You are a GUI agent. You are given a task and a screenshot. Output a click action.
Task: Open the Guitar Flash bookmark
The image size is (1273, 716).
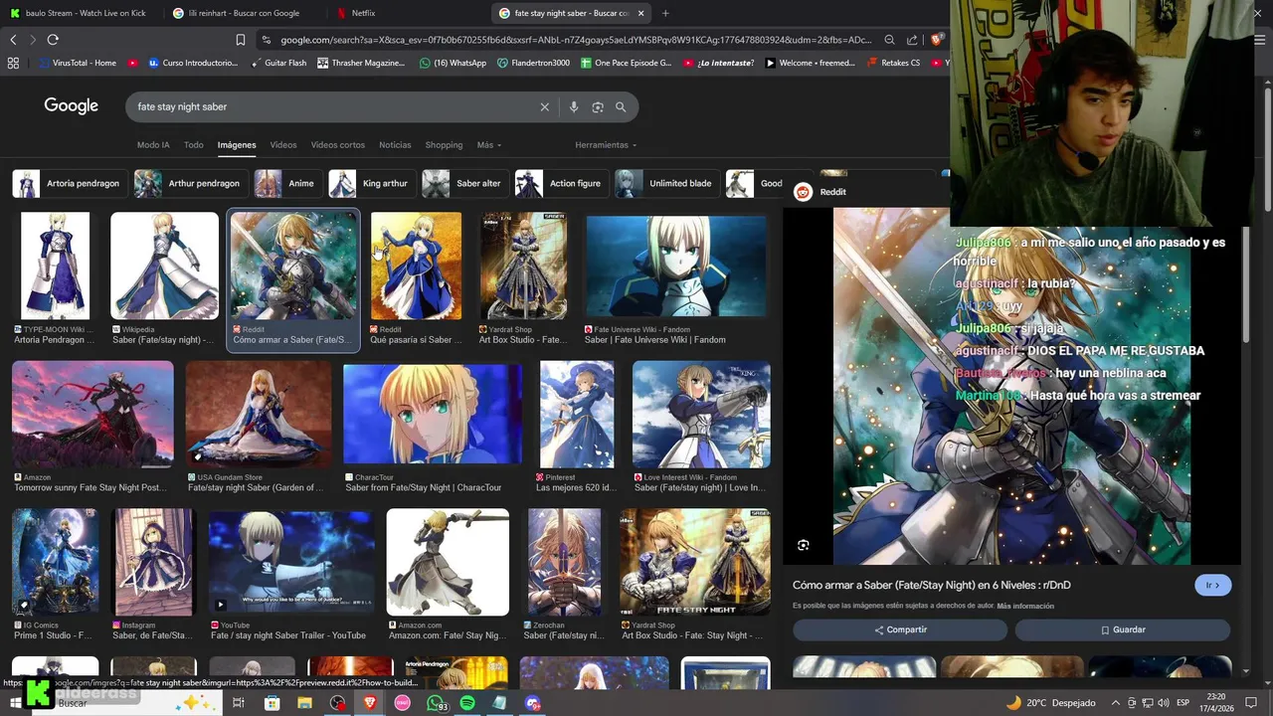tap(277, 63)
